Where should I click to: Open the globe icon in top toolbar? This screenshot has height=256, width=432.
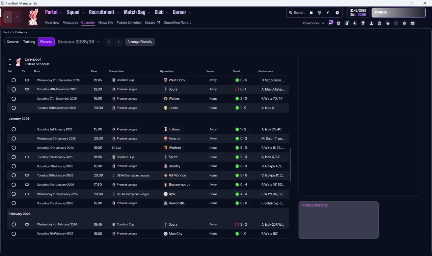point(319,13)
